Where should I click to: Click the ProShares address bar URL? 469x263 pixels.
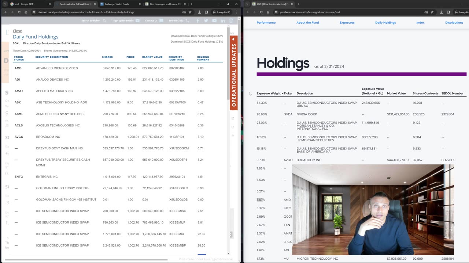pyautogui.click(x=310, y=12)
